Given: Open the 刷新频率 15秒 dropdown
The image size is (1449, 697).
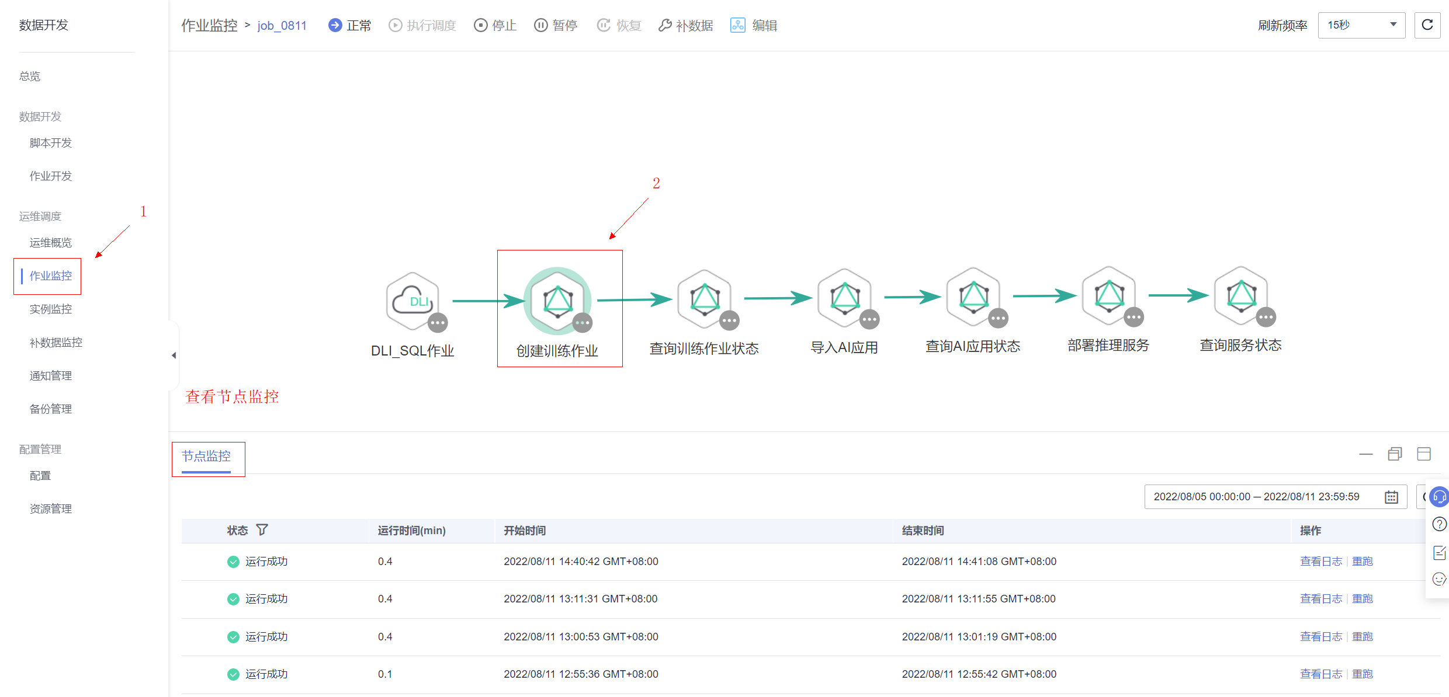Looking at the screenshot, I should point(1361,25).
